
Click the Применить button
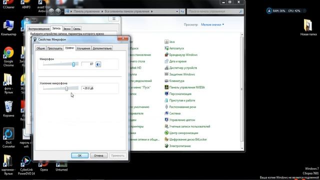click(x=117, y=155)
